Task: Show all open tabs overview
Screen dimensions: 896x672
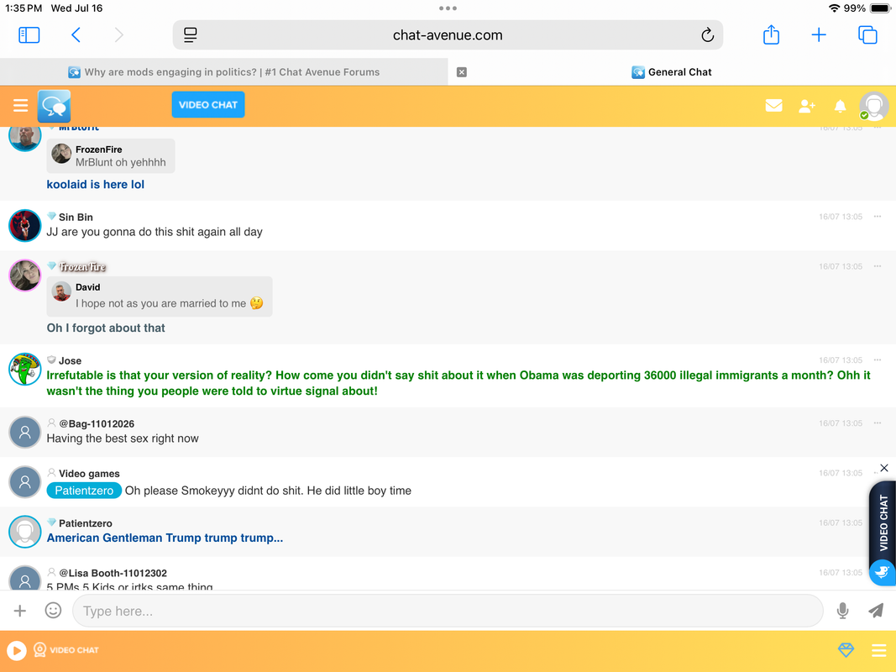Action: coord(867,34)
